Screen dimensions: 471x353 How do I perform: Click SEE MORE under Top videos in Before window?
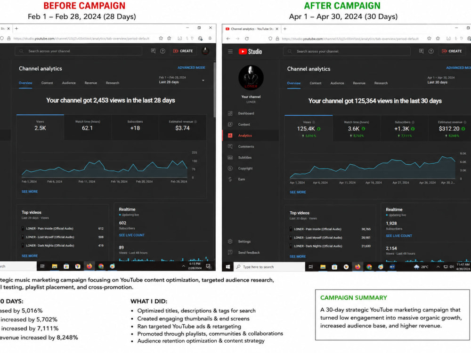pos(30,256)
